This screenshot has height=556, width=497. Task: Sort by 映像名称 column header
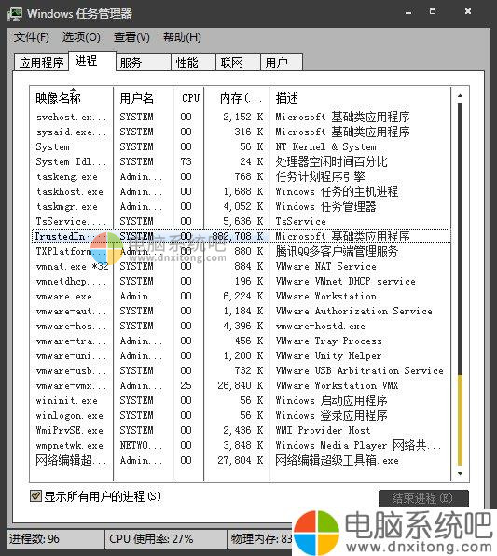click(71, 98)
